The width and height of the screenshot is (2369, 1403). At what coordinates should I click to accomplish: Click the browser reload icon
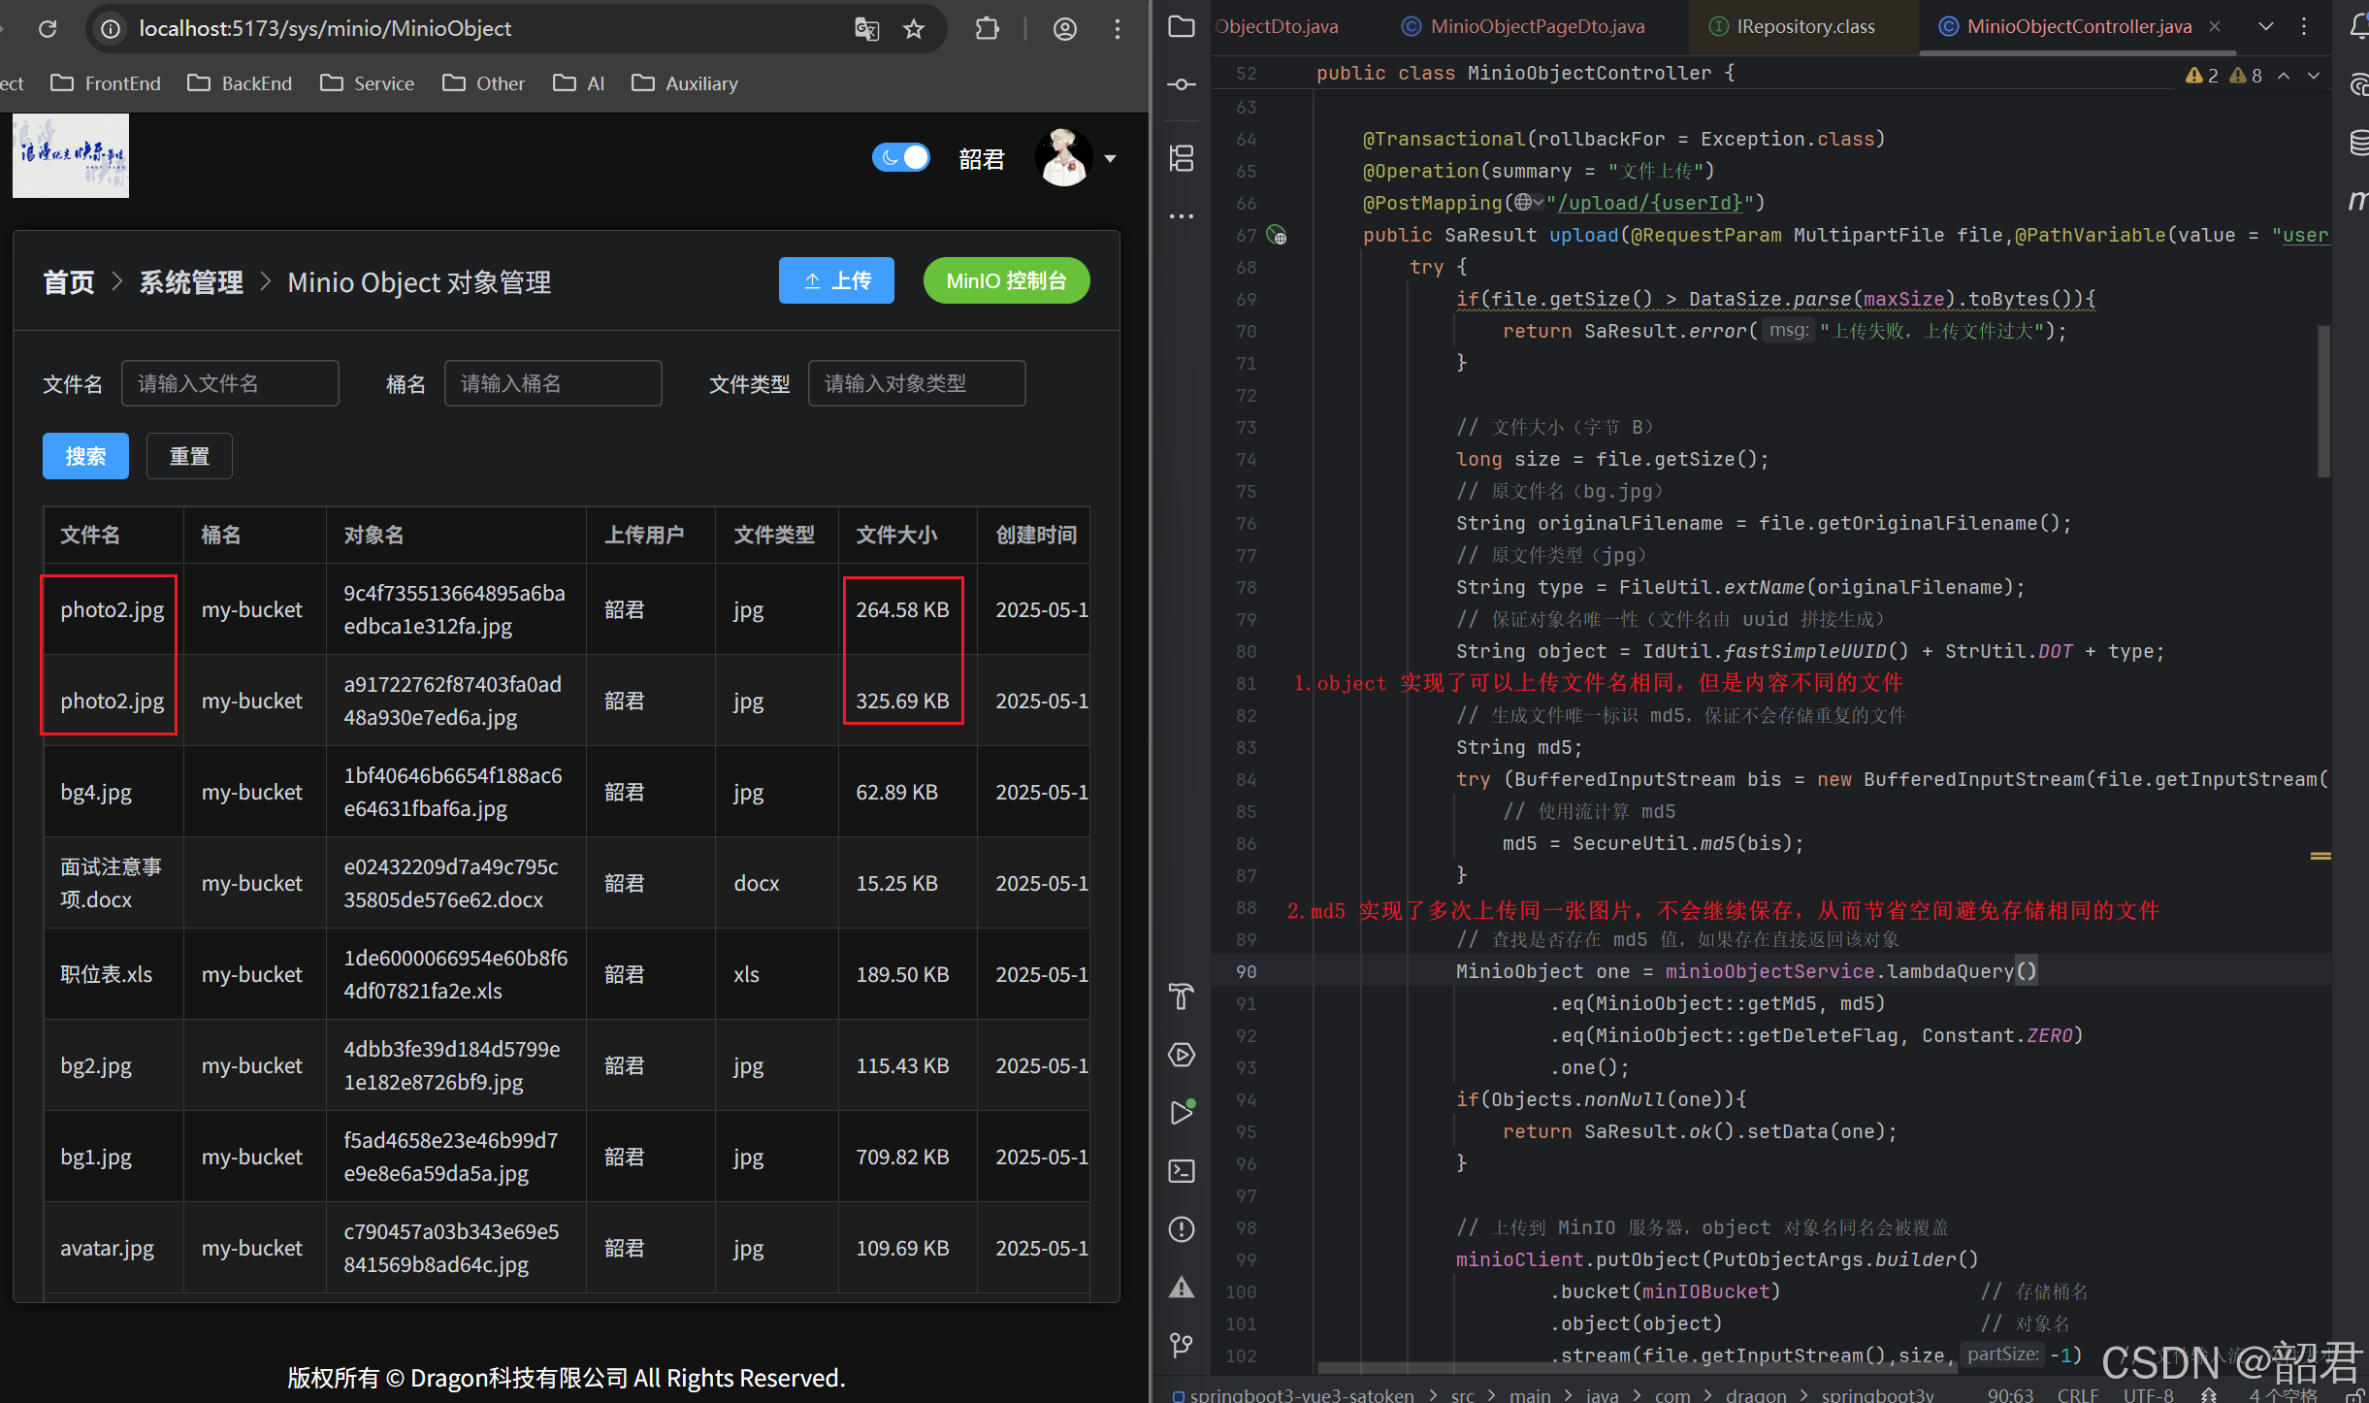[x=48, y=29]
